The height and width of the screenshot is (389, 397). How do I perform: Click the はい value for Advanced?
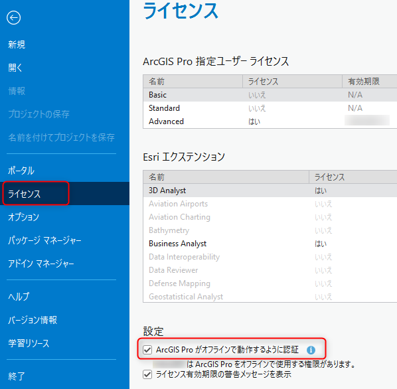click(x=254, y=121)
